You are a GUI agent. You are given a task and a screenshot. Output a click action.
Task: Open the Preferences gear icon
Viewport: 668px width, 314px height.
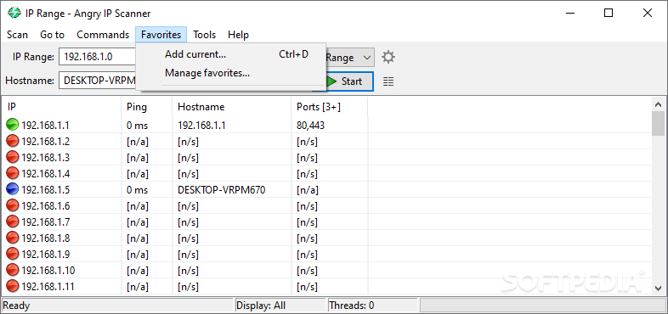click(x=388, y=57)
